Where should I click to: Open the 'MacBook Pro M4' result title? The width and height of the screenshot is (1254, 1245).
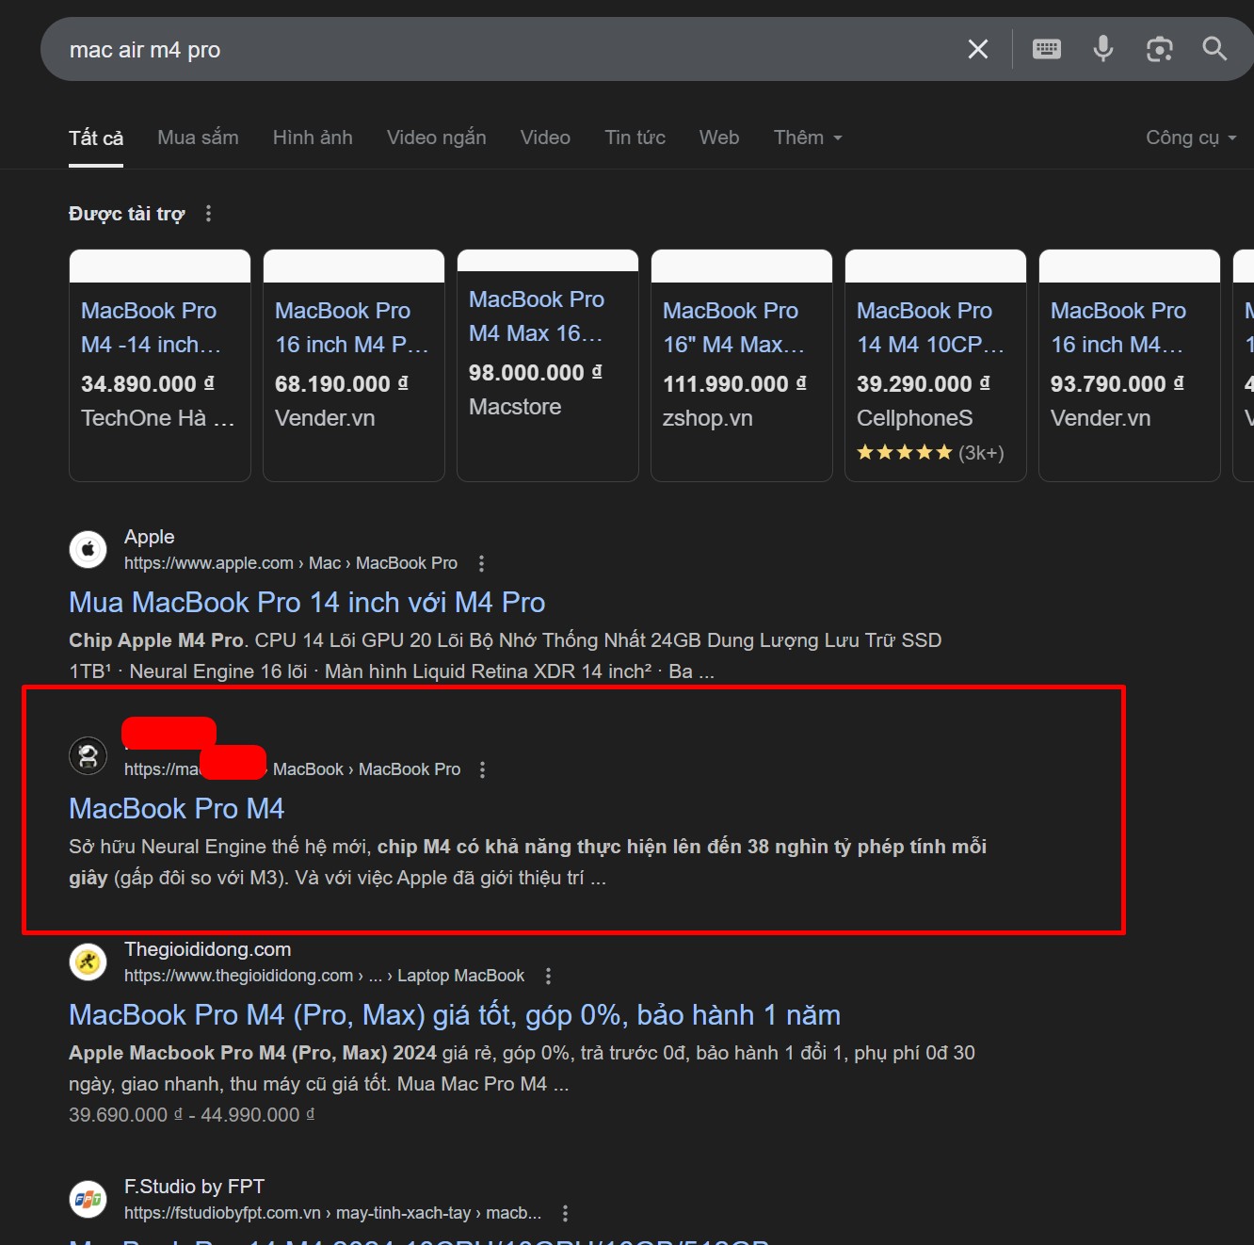176,808
